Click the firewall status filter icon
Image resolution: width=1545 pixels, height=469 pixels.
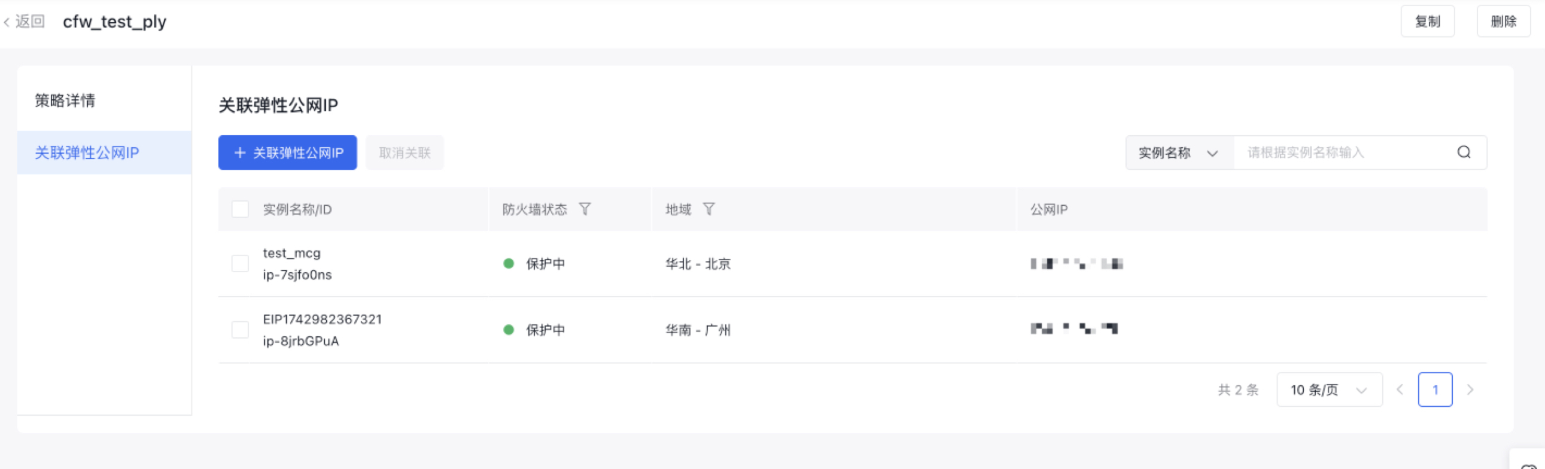pyautogui.click(x=585, y=209)
